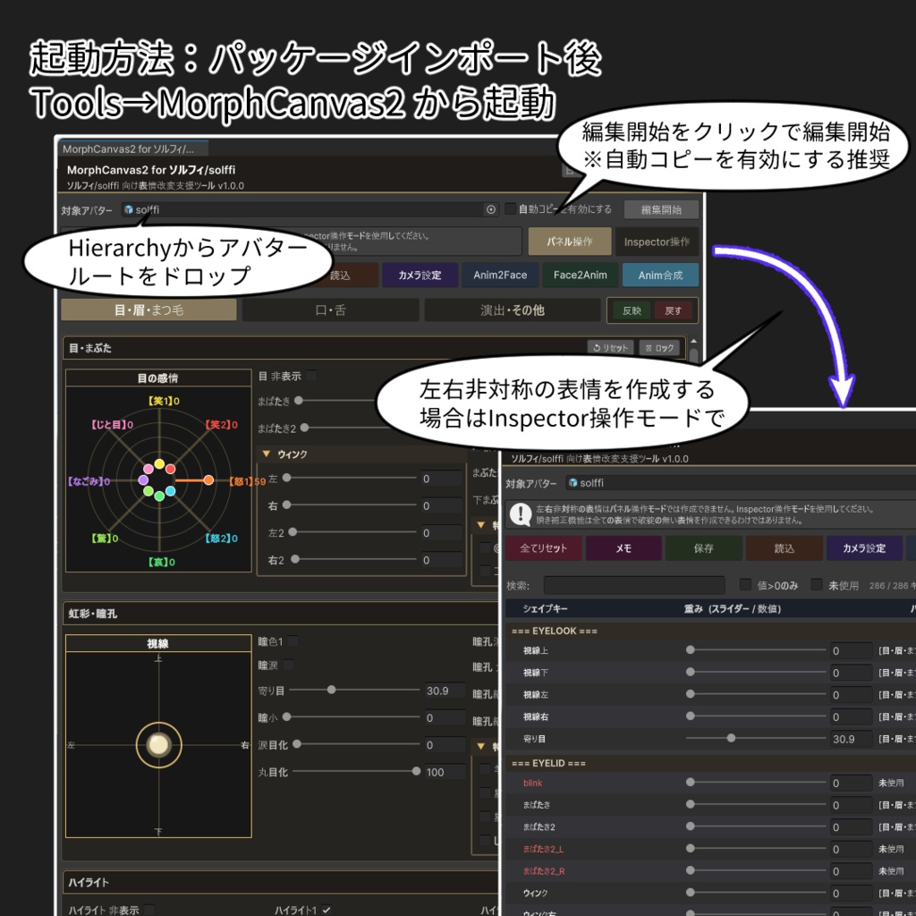
Task: Select the orange 【怒1】 handle on emotion radar
Action: [208, 480]
